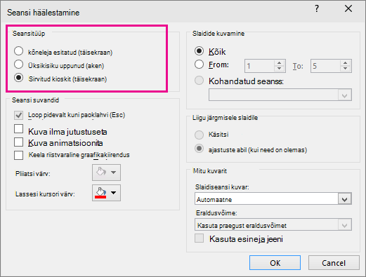Image resolution: width=366 pixels, height=277 pixels.
Task: Confirm settings with the OK button
Action: pyautogui.click(x=275, y=263)
